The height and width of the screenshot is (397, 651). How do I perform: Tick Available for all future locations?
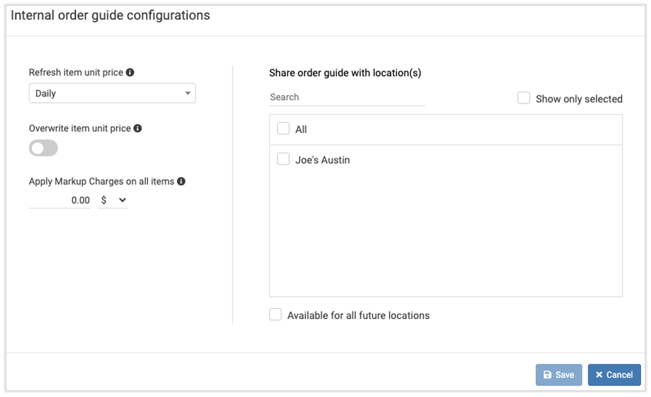click(x=276, y=315)
